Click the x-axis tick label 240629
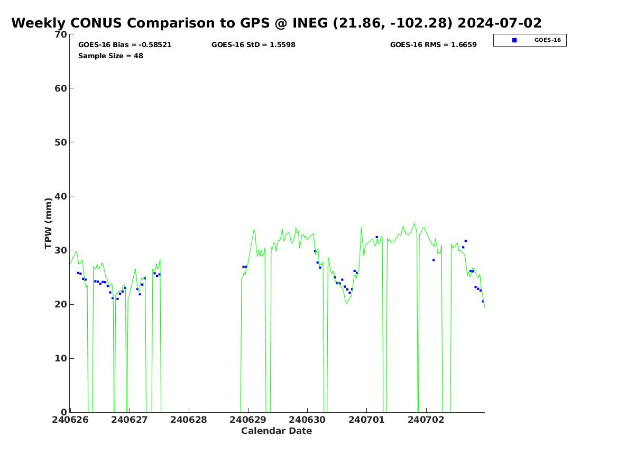 248,420
